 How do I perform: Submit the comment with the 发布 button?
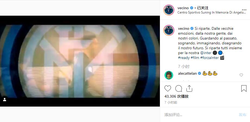[242, 115]
